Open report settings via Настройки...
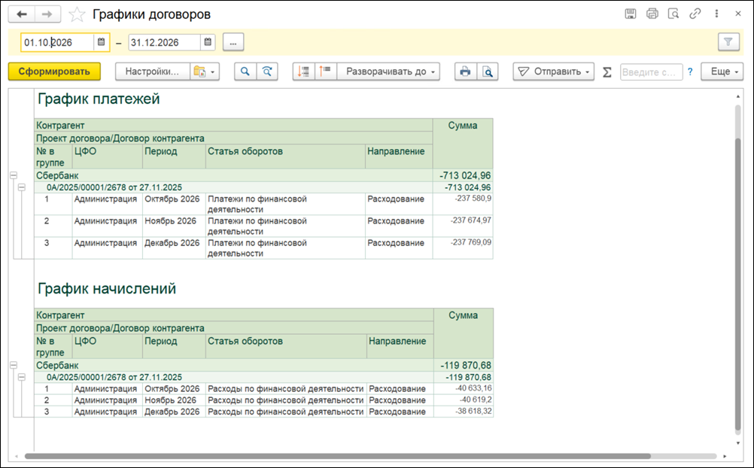Viewport: 754px width, 468px height. pyautogui.click(x=153, y=71)
